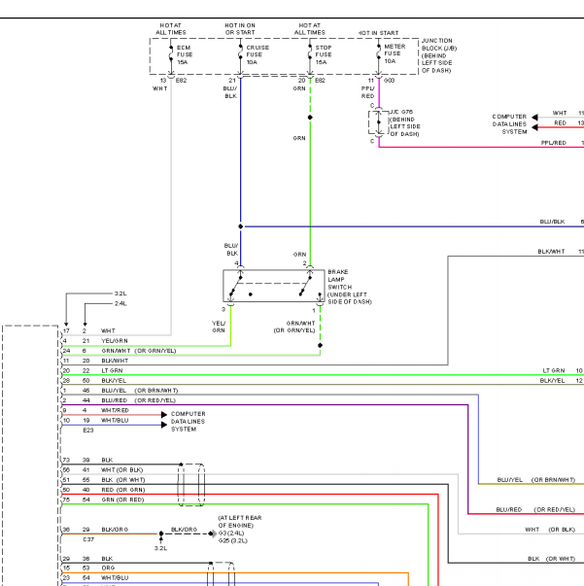
Task: Select the G03 connector label
Action: pos(389,81)
